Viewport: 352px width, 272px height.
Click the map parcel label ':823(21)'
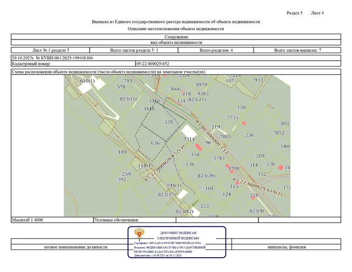pyautogui.click(x=196, y=99)
